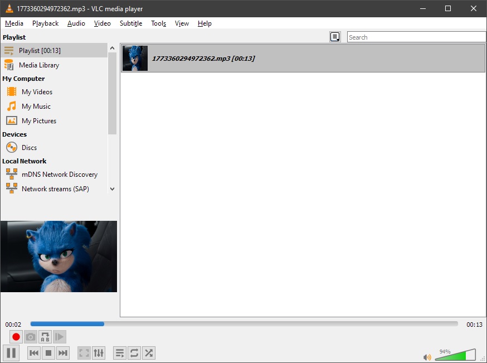The height and width of the screenshot is (363, 487).
Task: Toggle loop repeat mode
Action: tap(134, 353)
